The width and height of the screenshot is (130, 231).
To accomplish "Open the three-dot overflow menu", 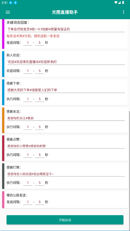I will [123, 12].
